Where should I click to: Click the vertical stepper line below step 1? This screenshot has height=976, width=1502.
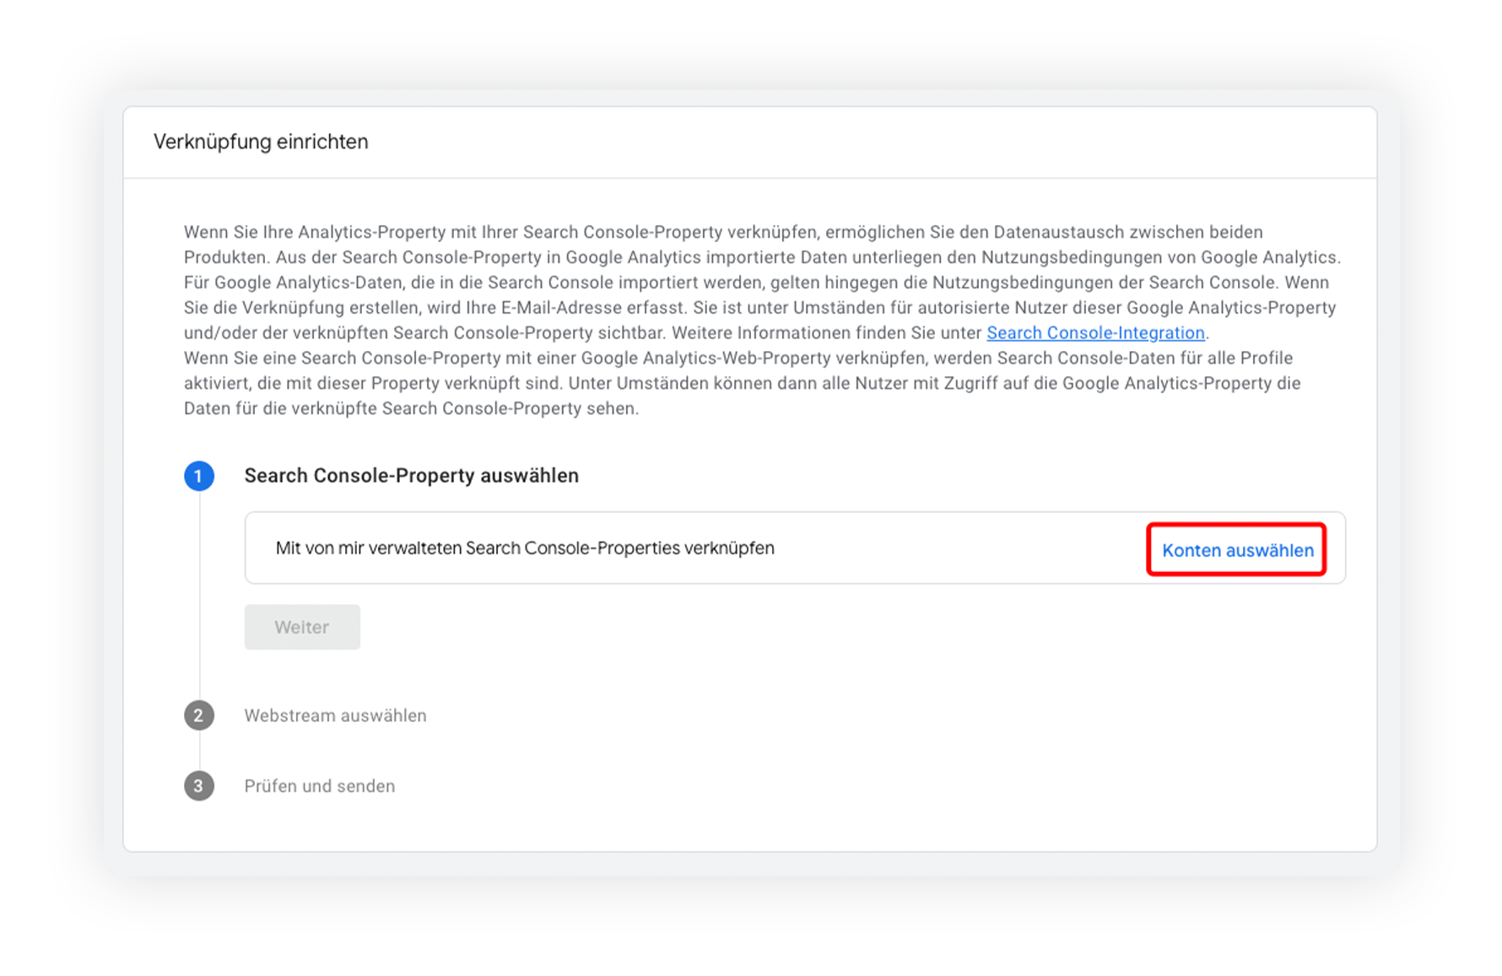(199, 595)
